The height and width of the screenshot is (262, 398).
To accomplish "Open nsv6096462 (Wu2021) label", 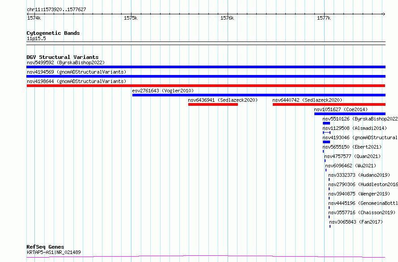I will click(351, 166).
